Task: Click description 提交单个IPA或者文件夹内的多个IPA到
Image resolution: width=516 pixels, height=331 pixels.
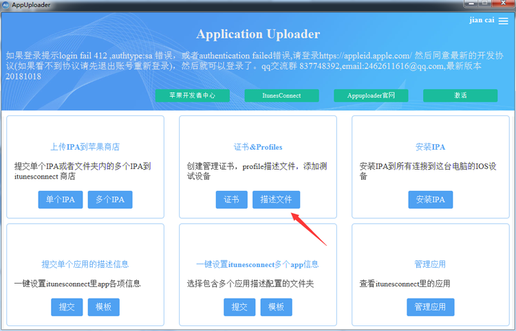Action: tap(83, 171)
